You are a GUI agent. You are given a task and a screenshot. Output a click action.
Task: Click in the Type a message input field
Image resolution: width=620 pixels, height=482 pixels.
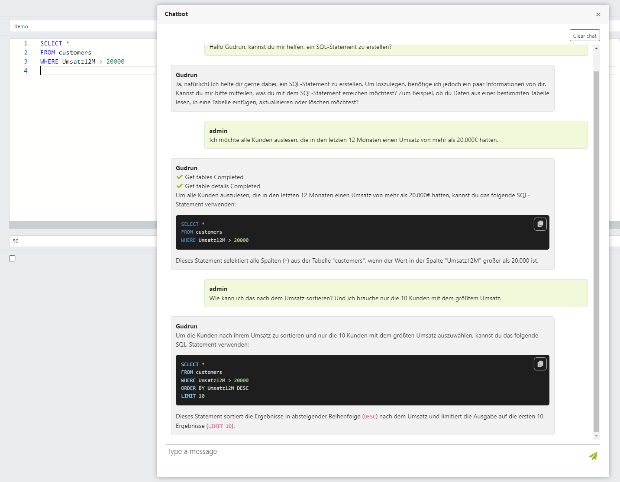click(x=303, y=451)
